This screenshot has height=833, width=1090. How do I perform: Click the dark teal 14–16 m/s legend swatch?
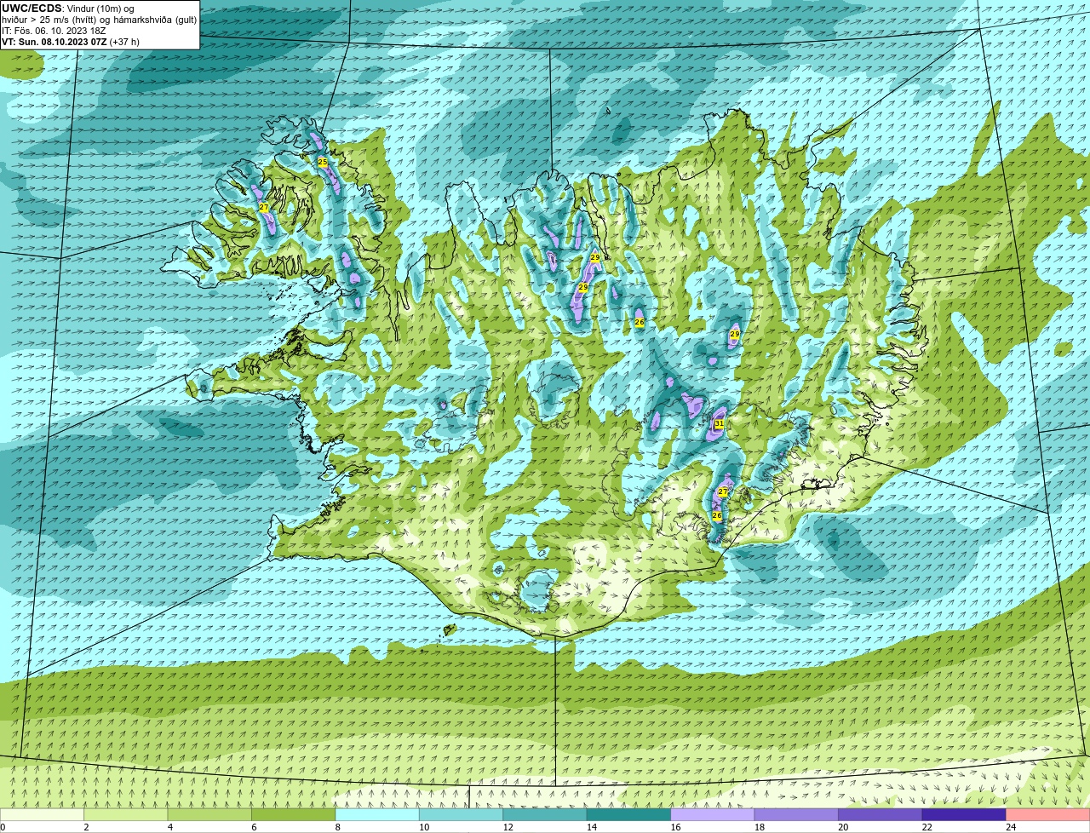click(629, 814)
